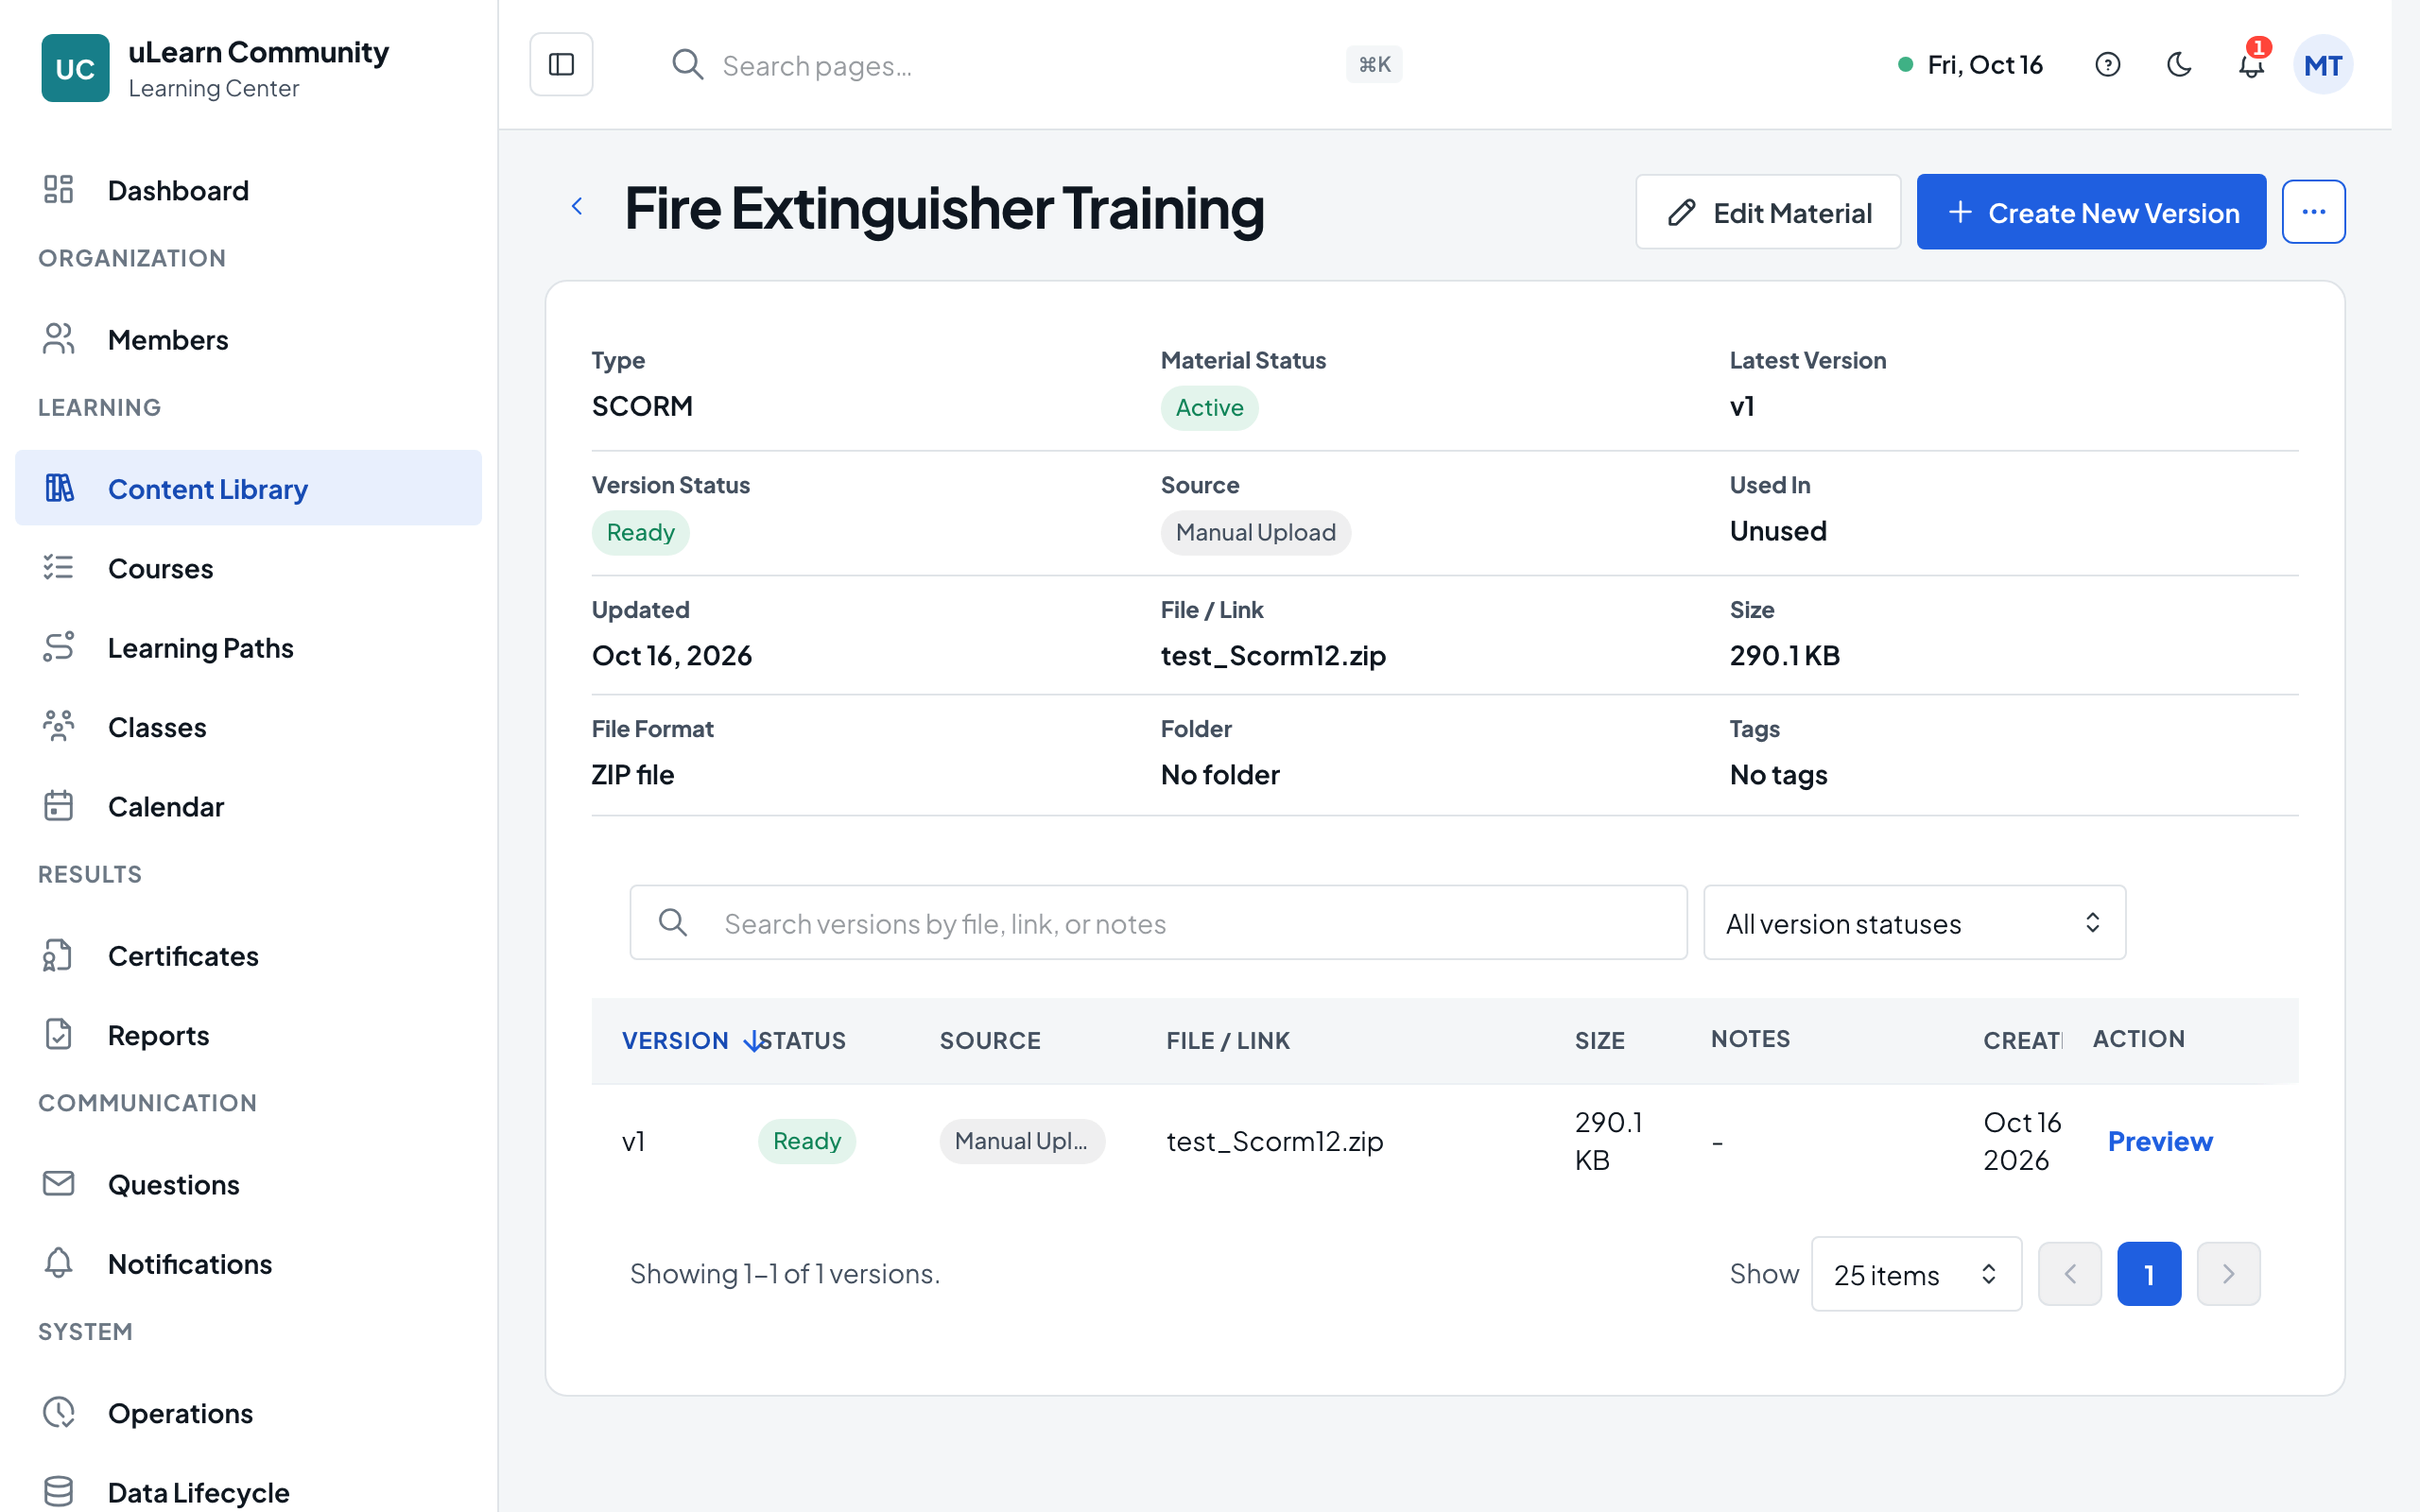The height and width of the screenshot is (1512, 2420).
Task: Click Edit Material button
Action: click(x=1767, y=212)
